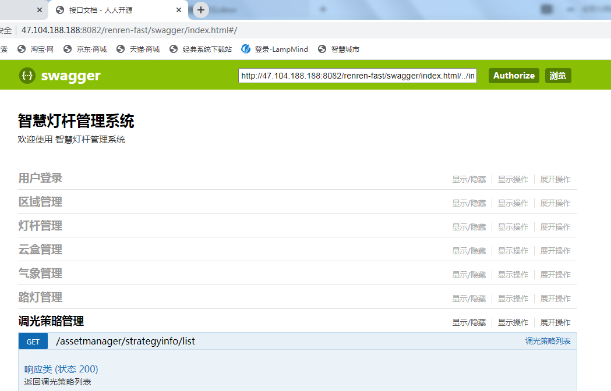This screenshot has width=611, height=391.
Task: Open the 登录-LampMind bookmark
Action: pyautogui.click(x=274, y=49)
